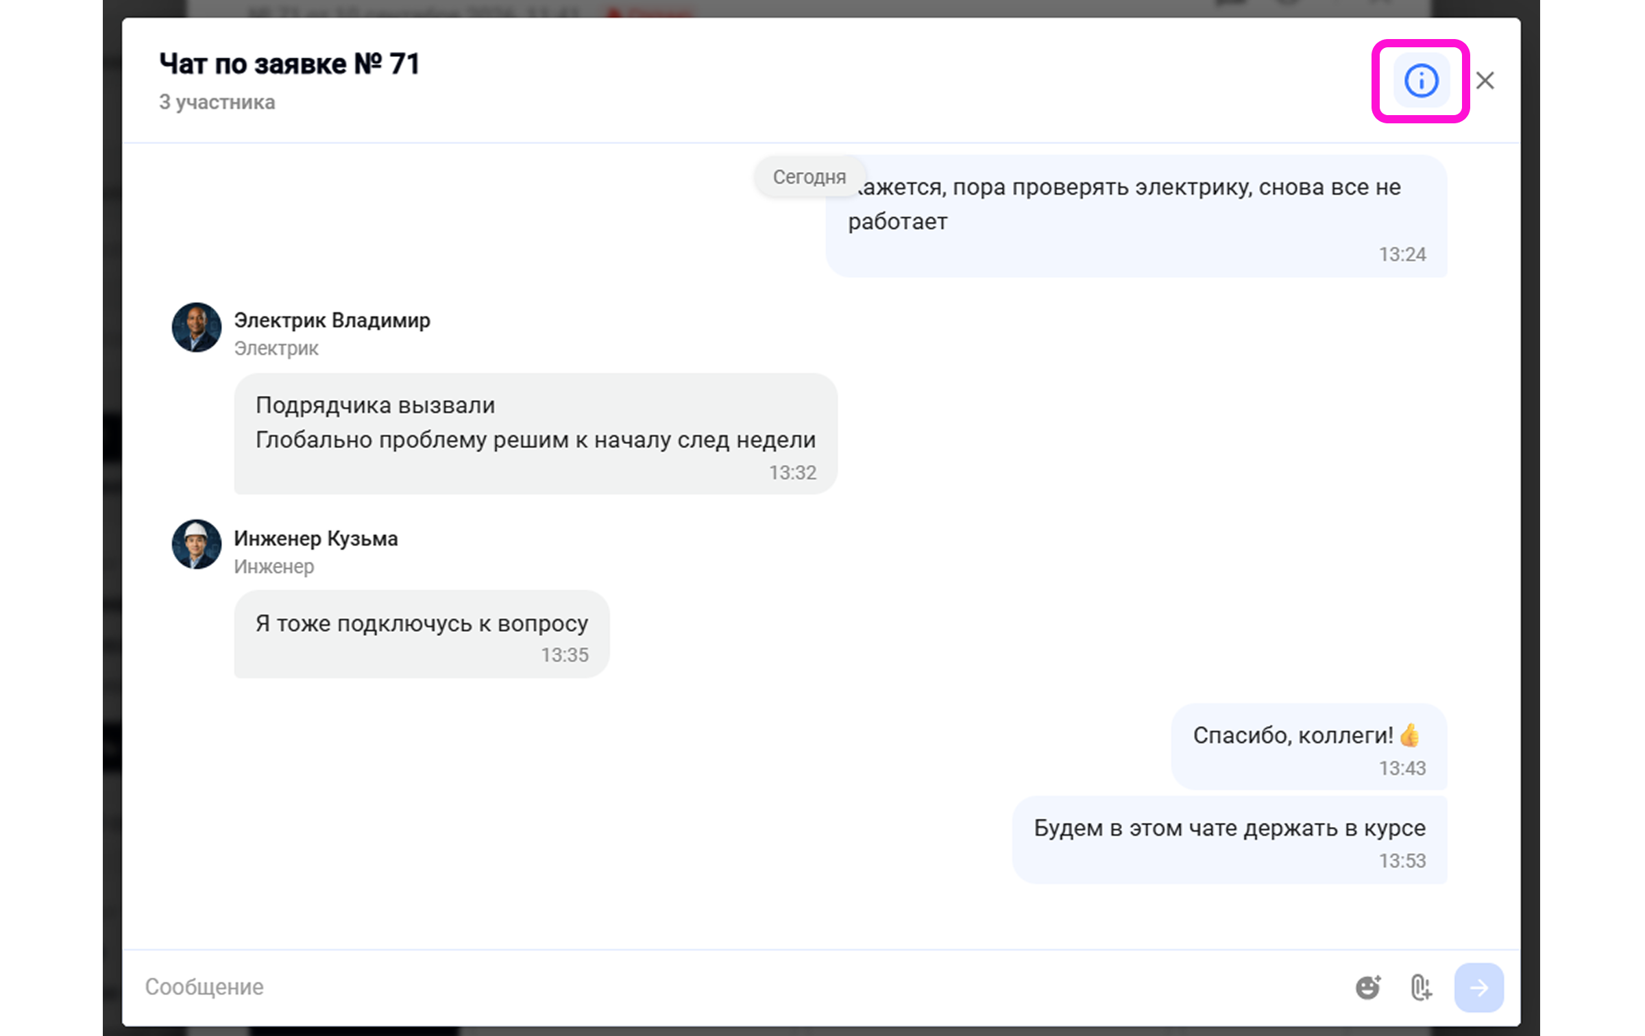Click the 'Чат по заявке № 71' title
This screenshot has height=1036, width=1645.
click(289, 64)
